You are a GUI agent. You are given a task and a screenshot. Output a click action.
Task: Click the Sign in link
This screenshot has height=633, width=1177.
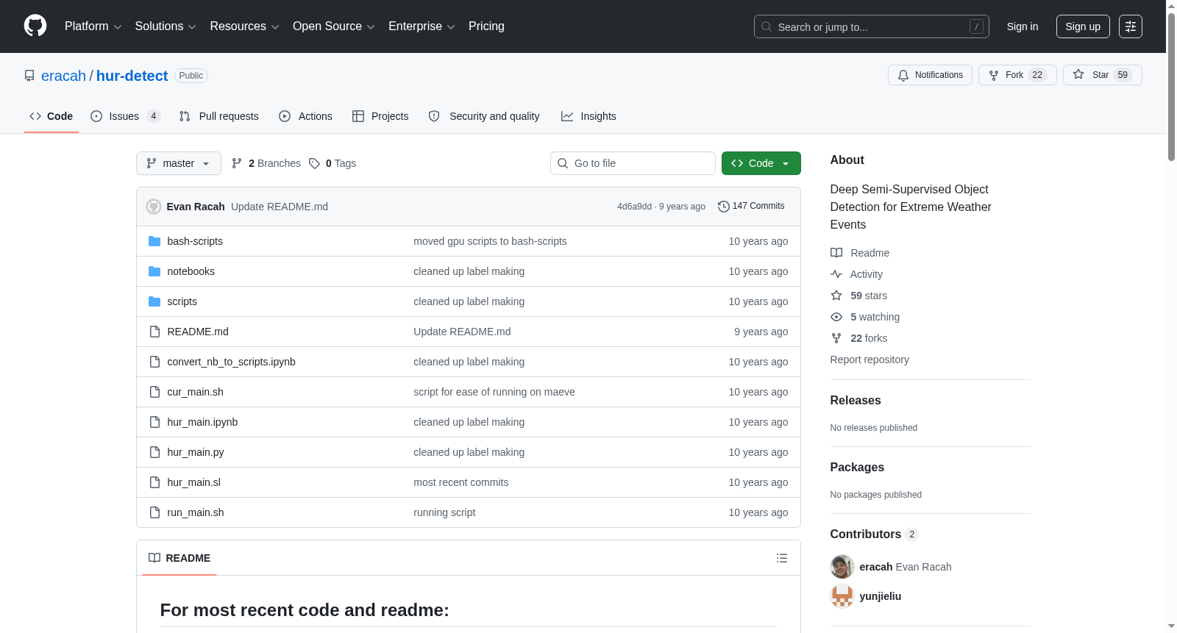click(1023, 26)
